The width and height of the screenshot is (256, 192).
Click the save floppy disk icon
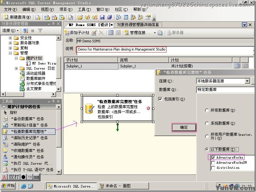102,17
